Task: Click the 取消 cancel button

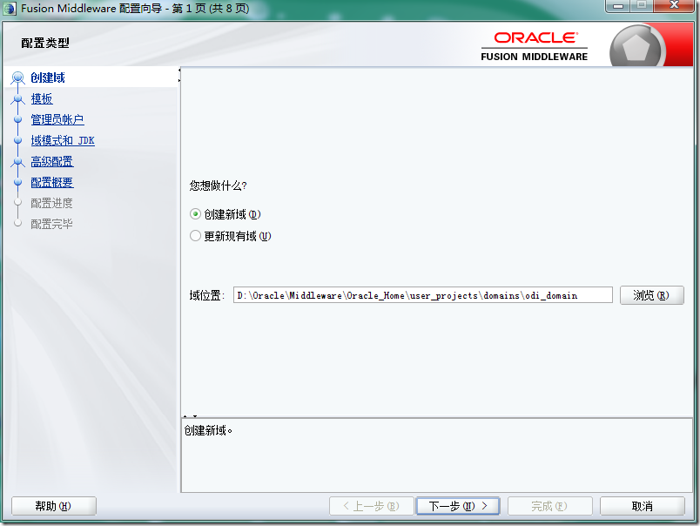Action: [642, 506]
